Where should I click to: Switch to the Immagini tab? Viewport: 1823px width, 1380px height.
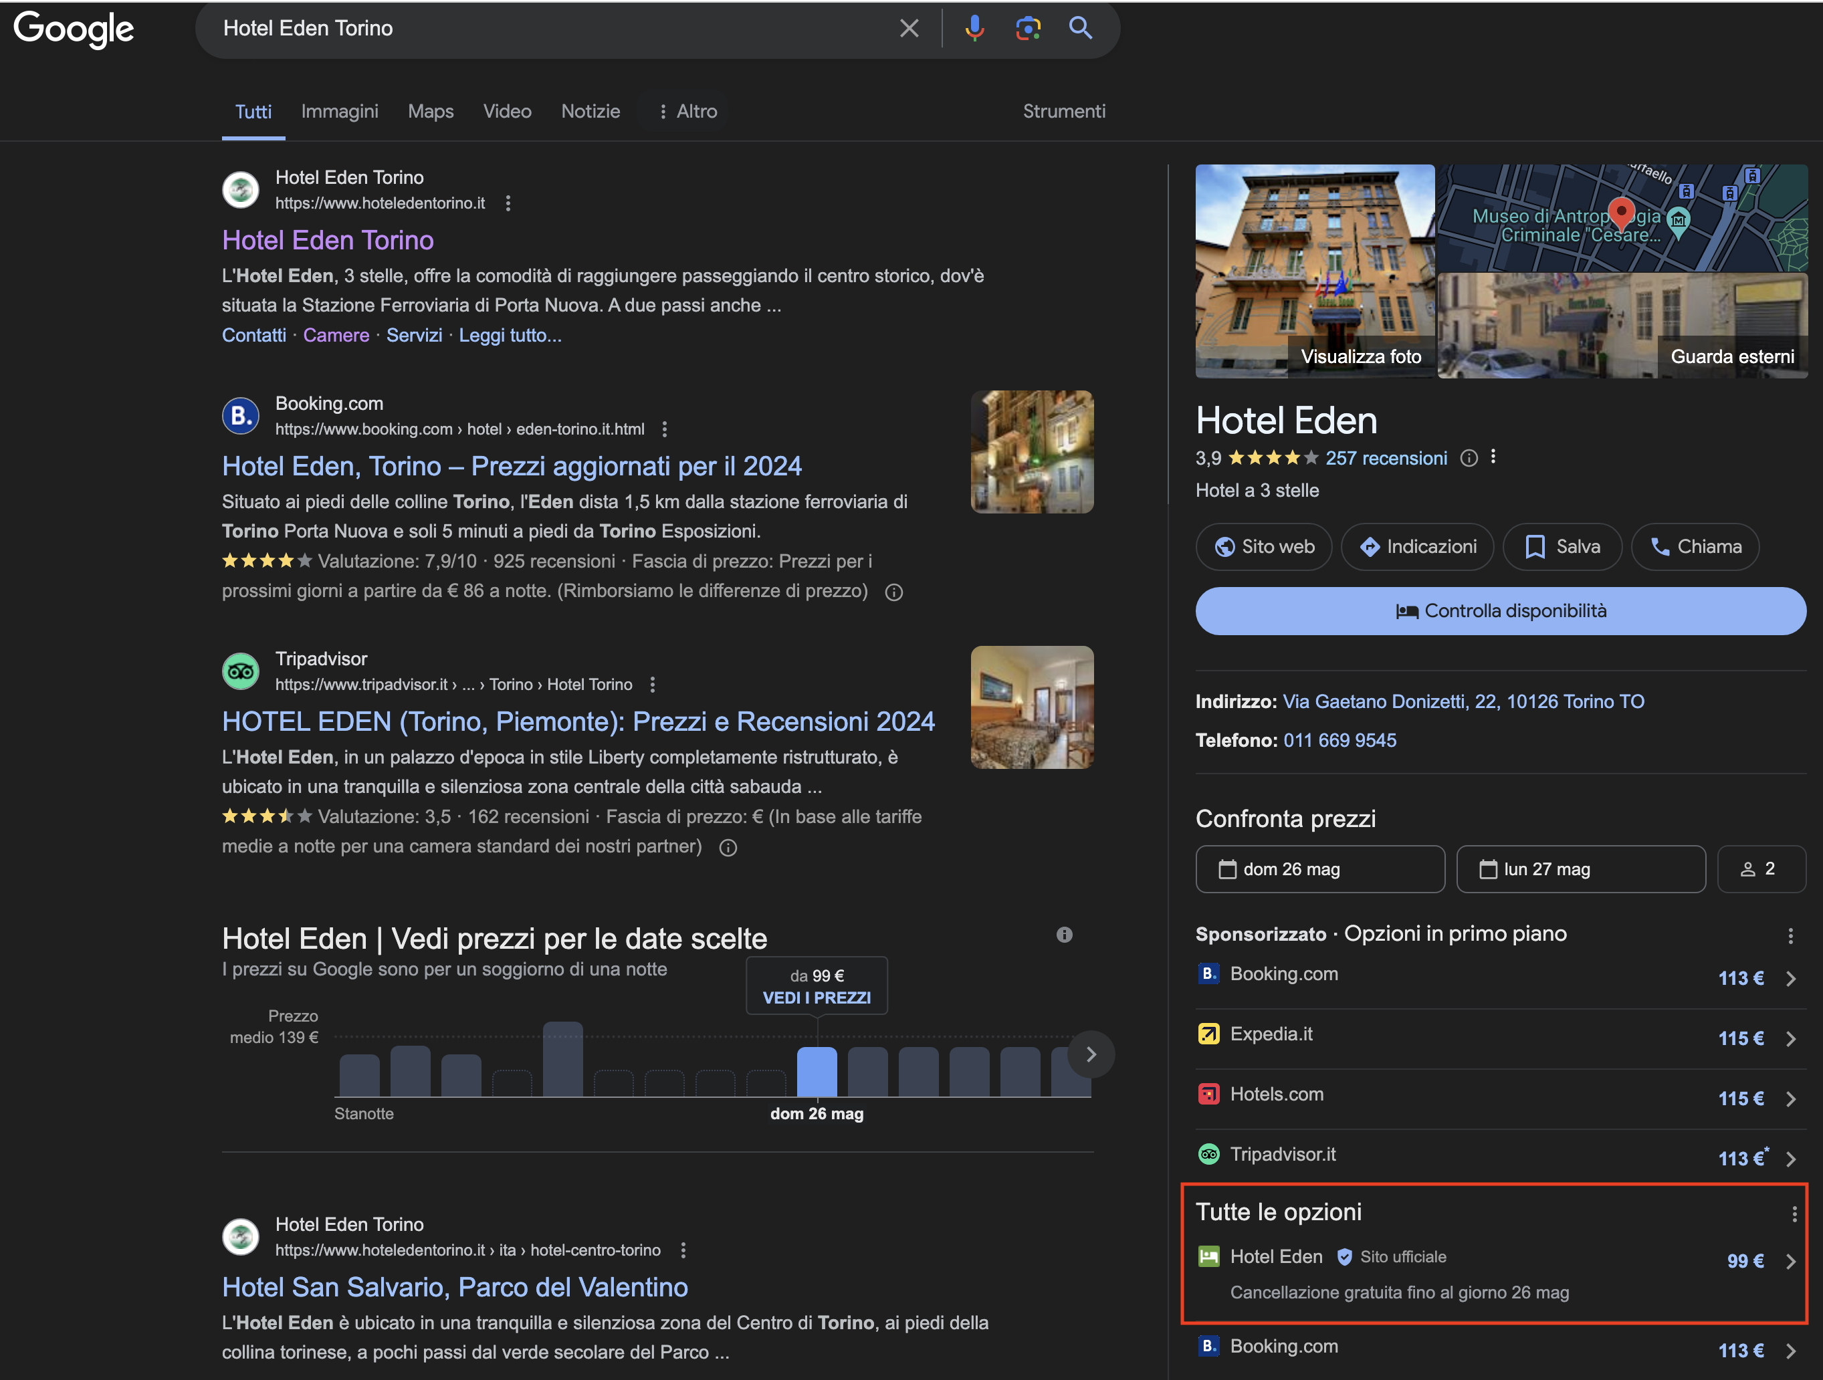340,111
